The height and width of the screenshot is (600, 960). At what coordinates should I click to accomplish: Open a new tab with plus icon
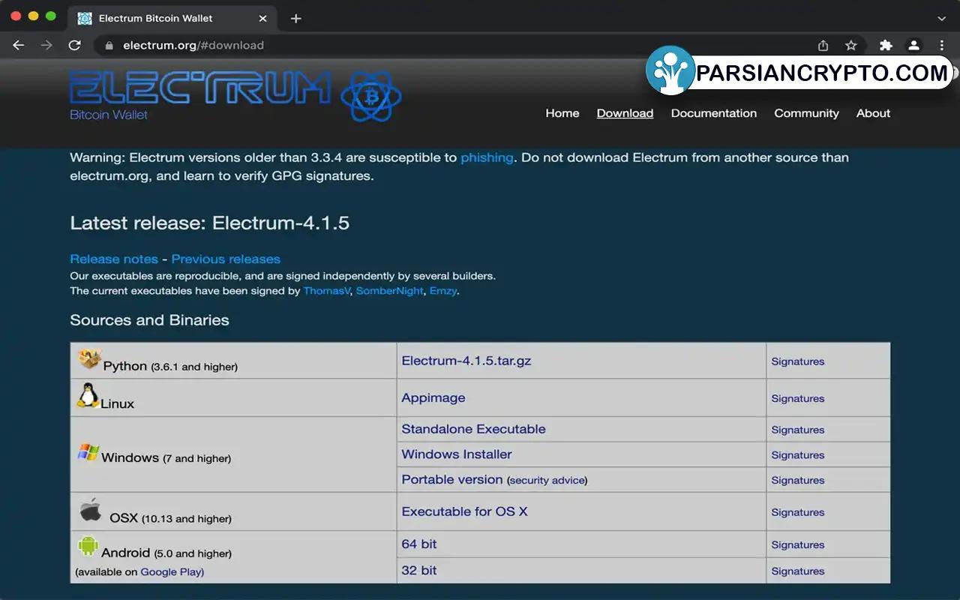click(296, 18)
